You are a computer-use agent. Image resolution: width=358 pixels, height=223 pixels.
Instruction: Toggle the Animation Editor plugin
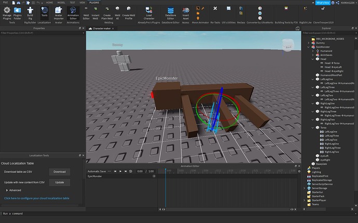(x=73, y=13)
